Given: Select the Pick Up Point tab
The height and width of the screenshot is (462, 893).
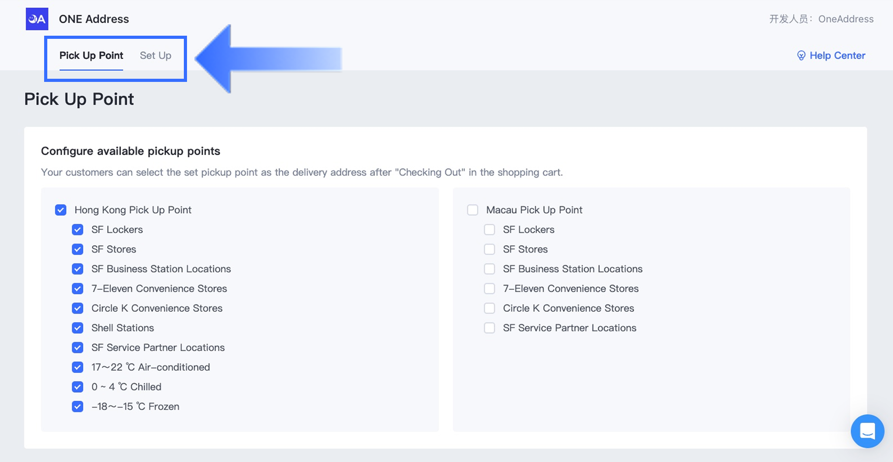Looking at the screenshot, I should 91,56.
